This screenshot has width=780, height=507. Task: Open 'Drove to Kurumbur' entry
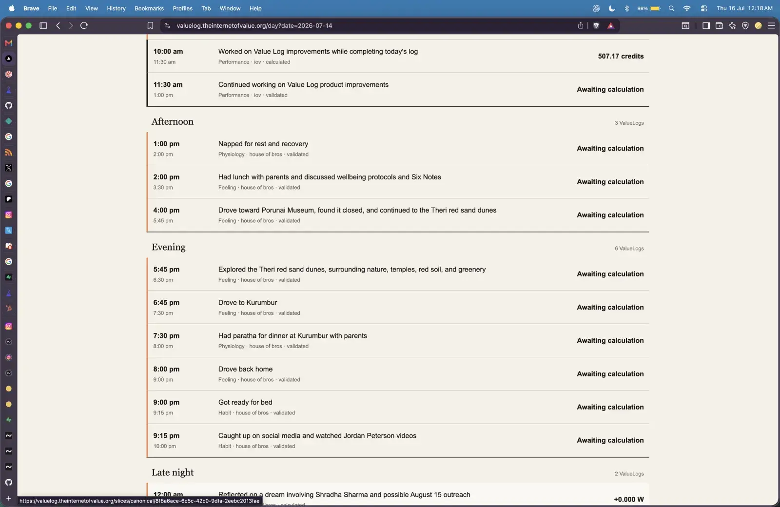[x=398, y=307]
